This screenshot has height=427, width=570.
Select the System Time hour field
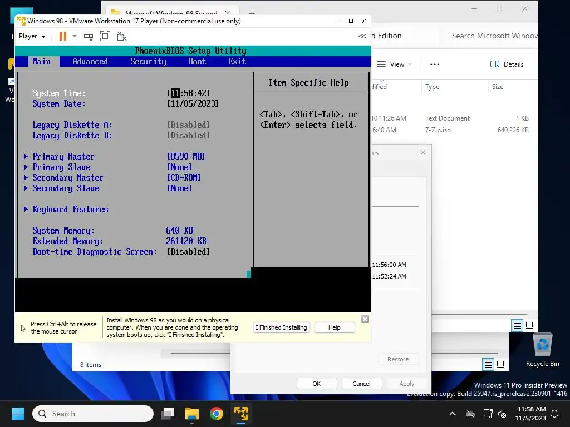175,93
